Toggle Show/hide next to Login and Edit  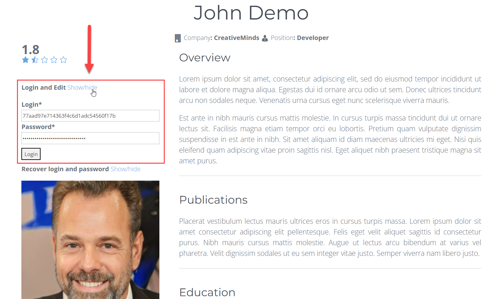82,87
